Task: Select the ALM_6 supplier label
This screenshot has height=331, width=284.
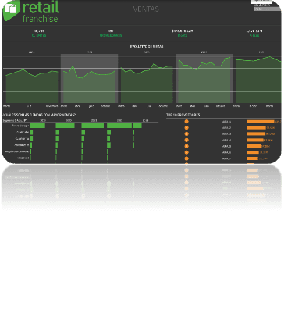Action: 226,152
